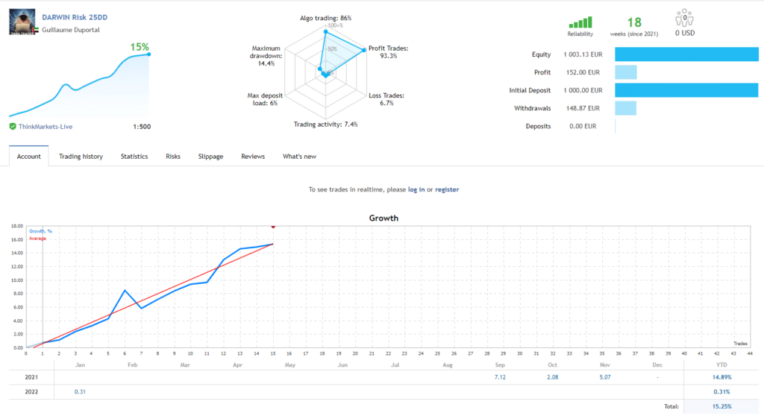This screenshot has width=764, height=416.
Task: Click the green verified checkmark beside ThinkMarkets-Live
Action: (13, 126)
